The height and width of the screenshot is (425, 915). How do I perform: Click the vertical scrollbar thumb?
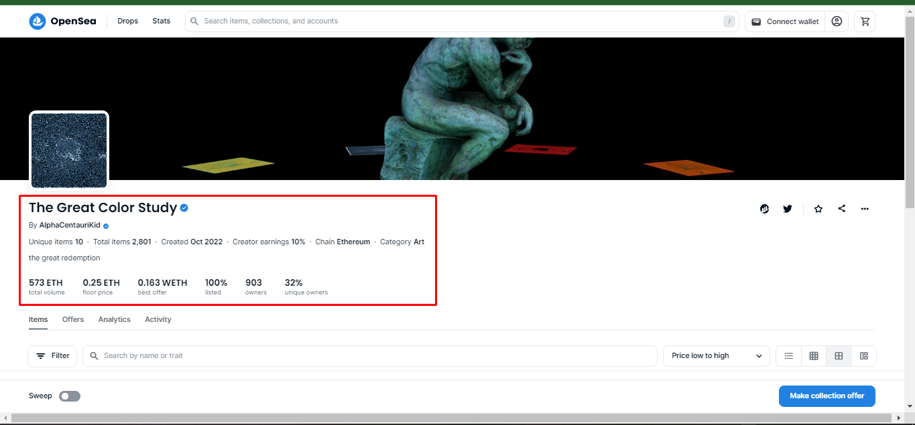(910, 114)
